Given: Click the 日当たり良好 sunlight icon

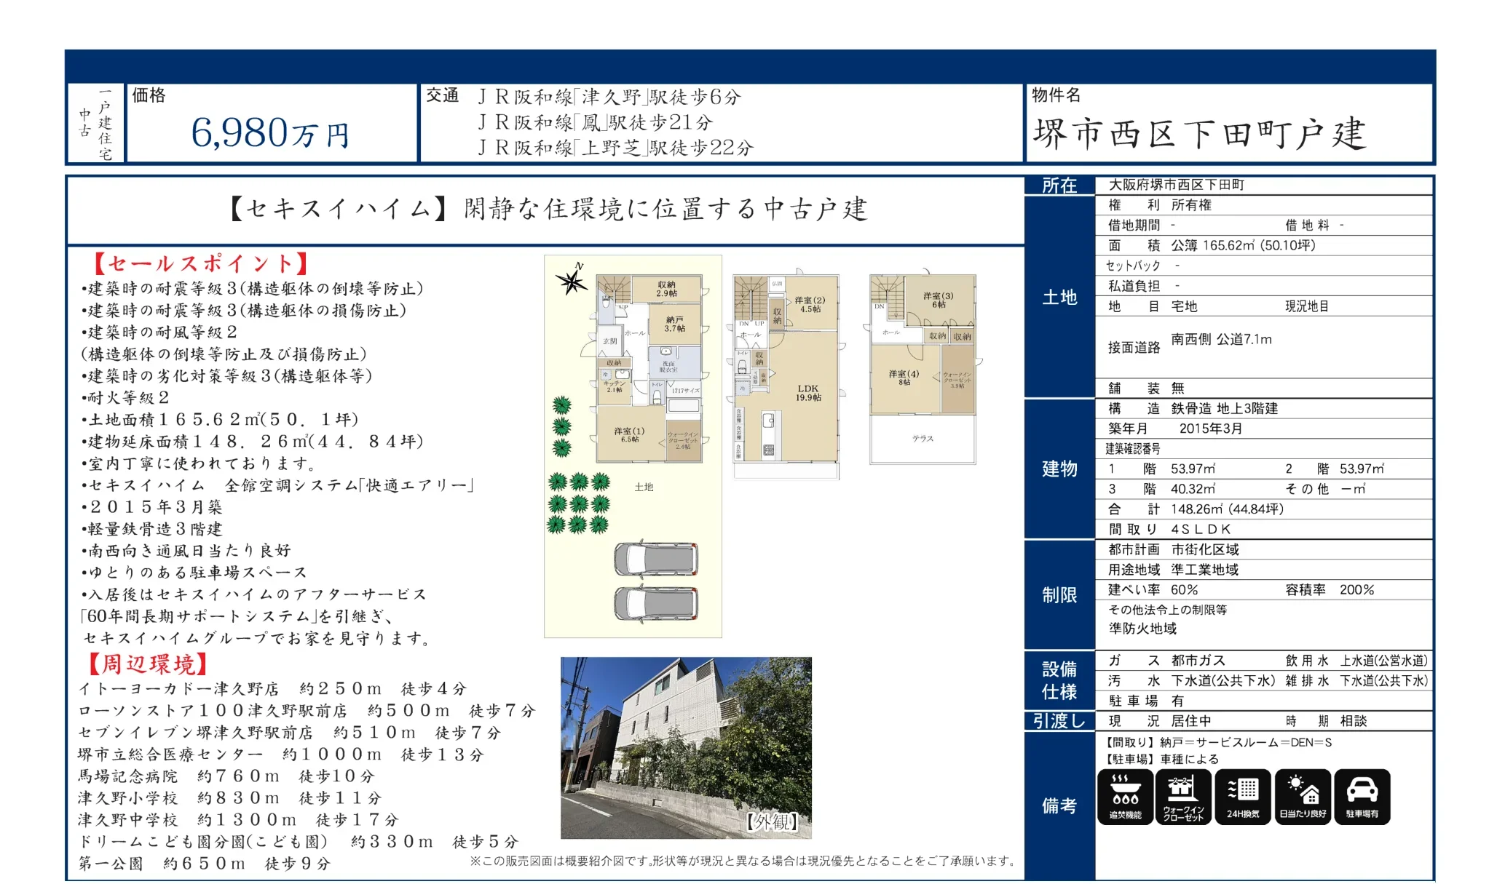Looking at the screenshot, I should [x=1302, y=797].
